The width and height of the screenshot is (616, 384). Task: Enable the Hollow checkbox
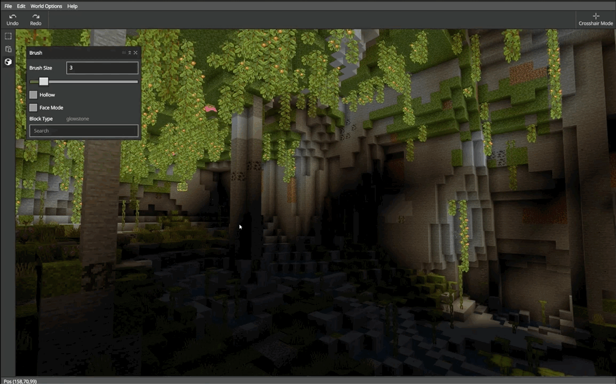click(x=34, y=95)
